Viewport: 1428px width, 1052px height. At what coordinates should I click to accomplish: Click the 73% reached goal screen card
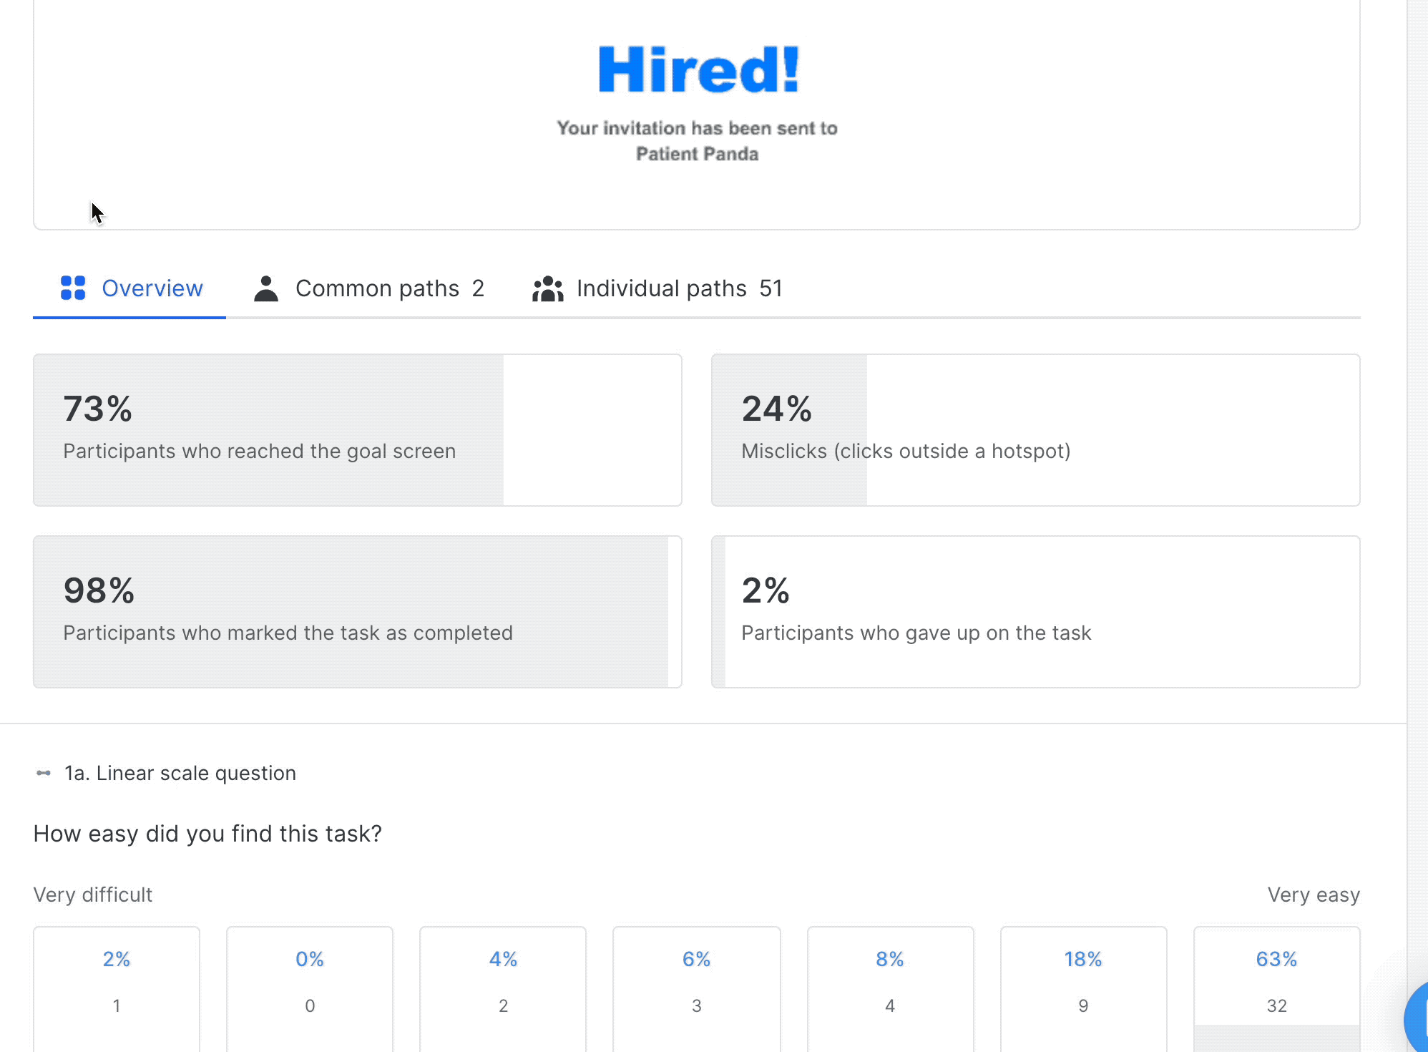pos(357,430)
